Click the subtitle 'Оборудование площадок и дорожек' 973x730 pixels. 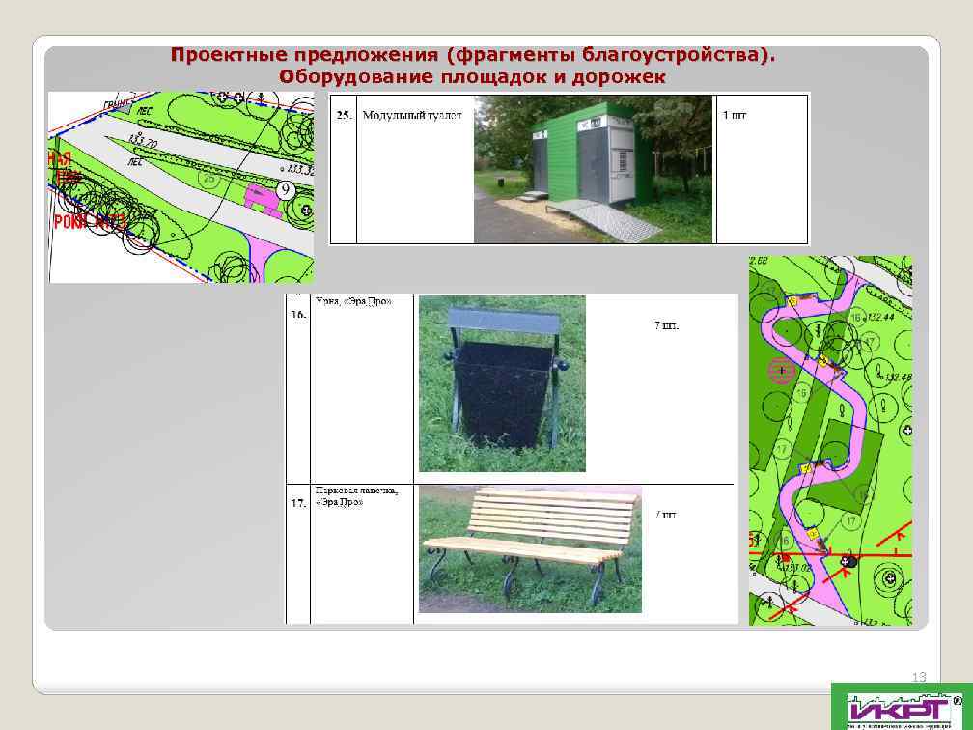point(472,77)
